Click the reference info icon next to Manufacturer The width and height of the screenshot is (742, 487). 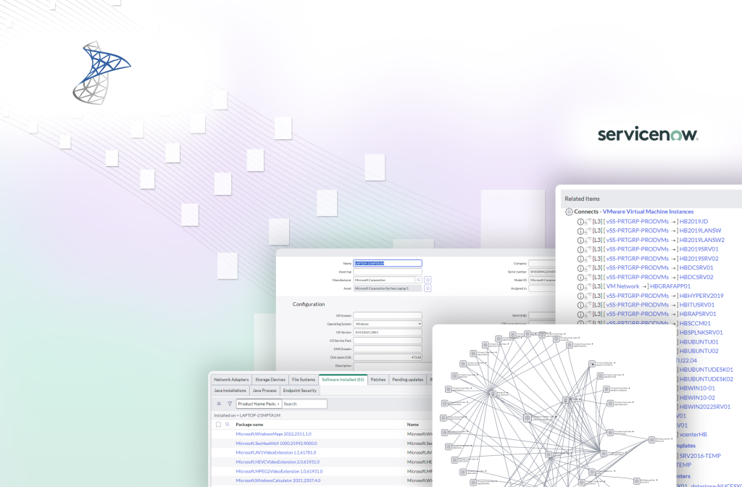[x=428, y=280]
